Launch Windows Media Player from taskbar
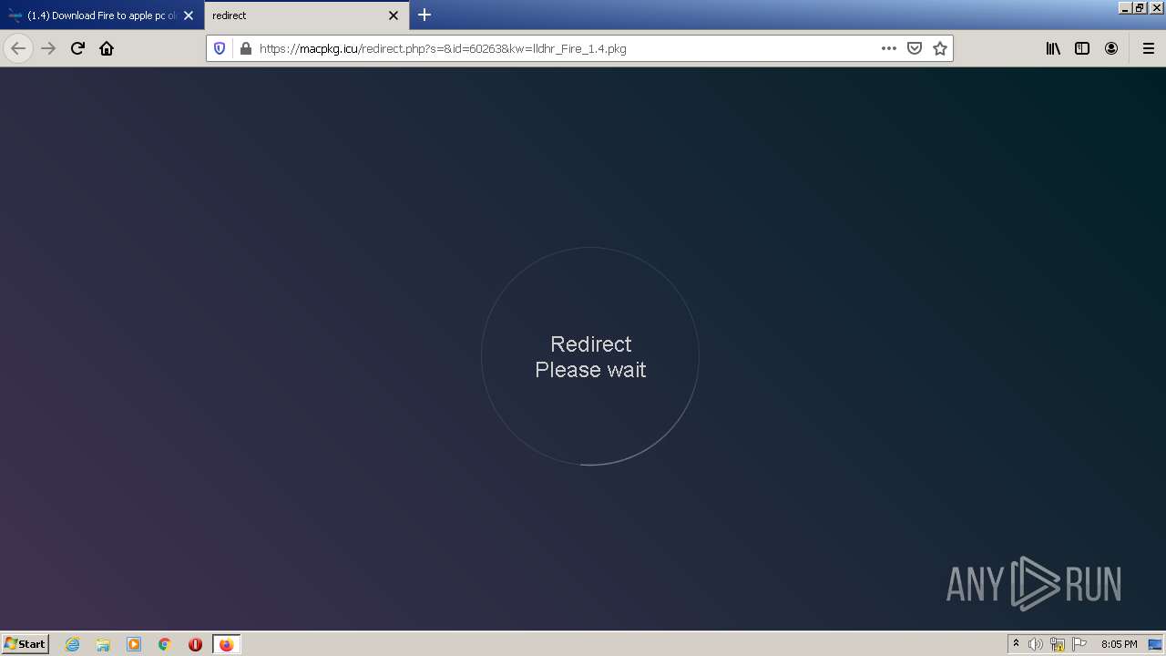Image resolution: width=1166 pixels, height=656 pixels. [x=134, y=644]
